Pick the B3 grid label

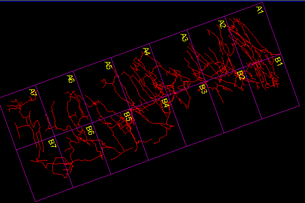(x=203, y=89)
